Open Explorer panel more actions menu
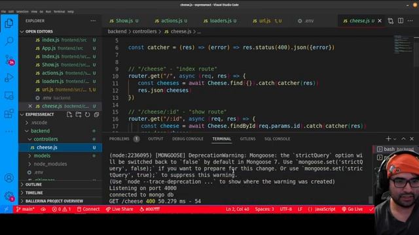 (93, 21)
